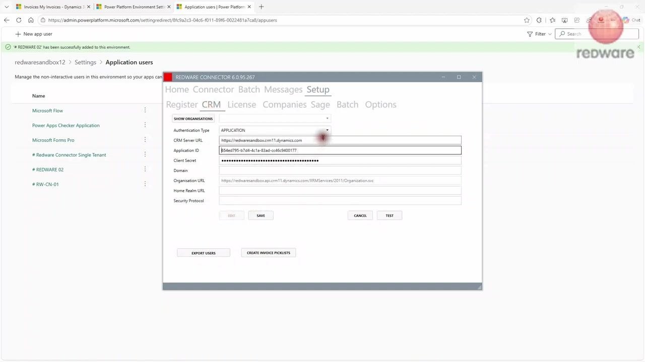Viewport: 645px width, 362px height.
Task: Open Power Apps Checker Application user
Action: coord(66,125)
